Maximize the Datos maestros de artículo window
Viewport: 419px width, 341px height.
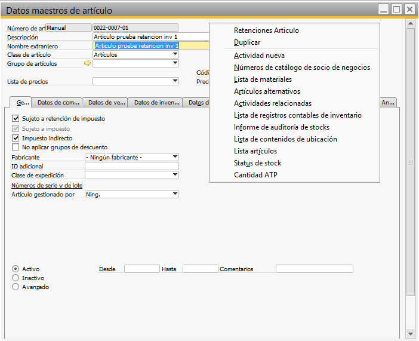pos(396,9)
